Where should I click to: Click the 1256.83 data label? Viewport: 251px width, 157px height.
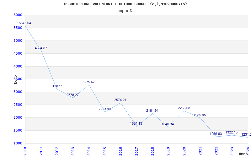click(216, 134)
